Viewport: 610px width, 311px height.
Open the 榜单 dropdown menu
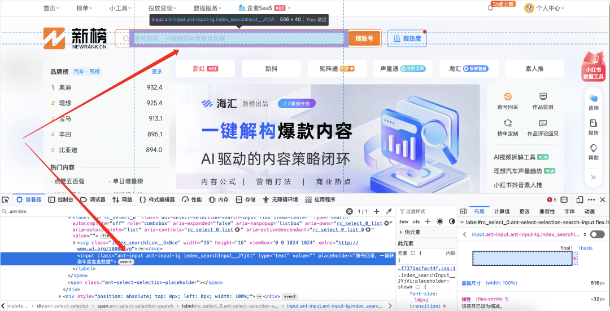point(84,8)
